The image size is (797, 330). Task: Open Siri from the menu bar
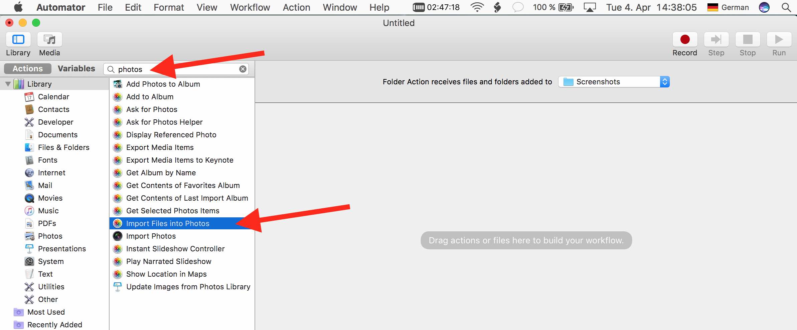tap(764, 7)
